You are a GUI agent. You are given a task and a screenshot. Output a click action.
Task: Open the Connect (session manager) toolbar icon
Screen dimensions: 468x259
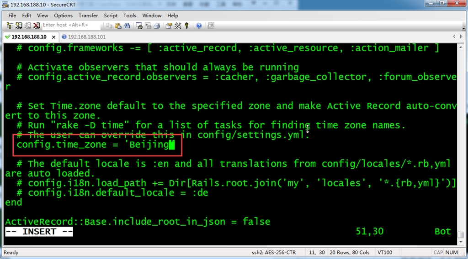pyautogui.click(x=10, y=26)
